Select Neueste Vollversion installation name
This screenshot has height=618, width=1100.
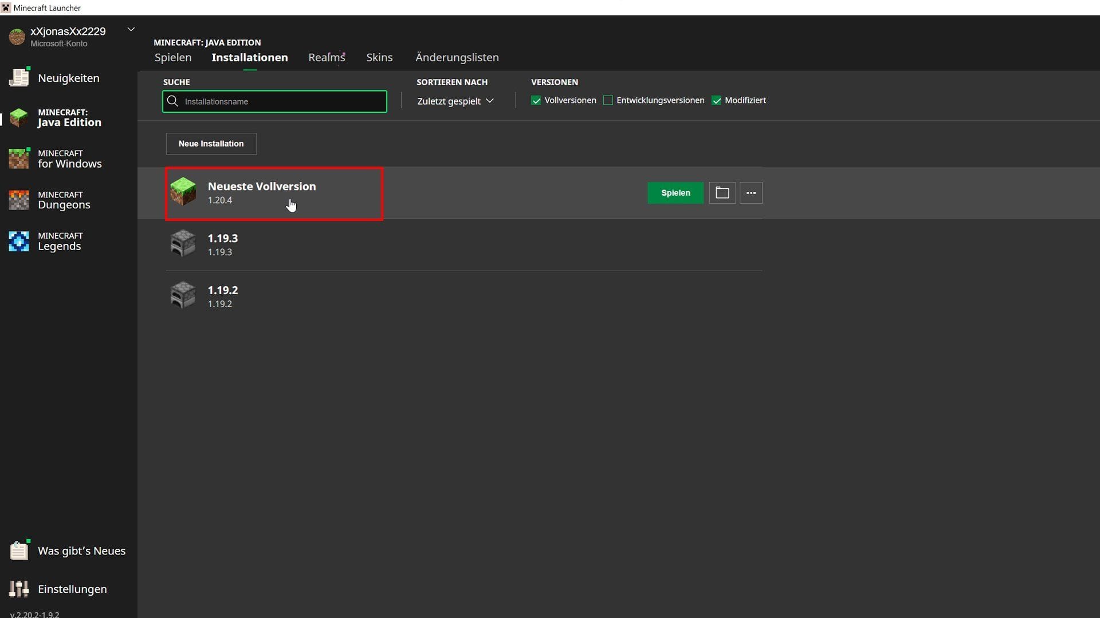point(262,186)
